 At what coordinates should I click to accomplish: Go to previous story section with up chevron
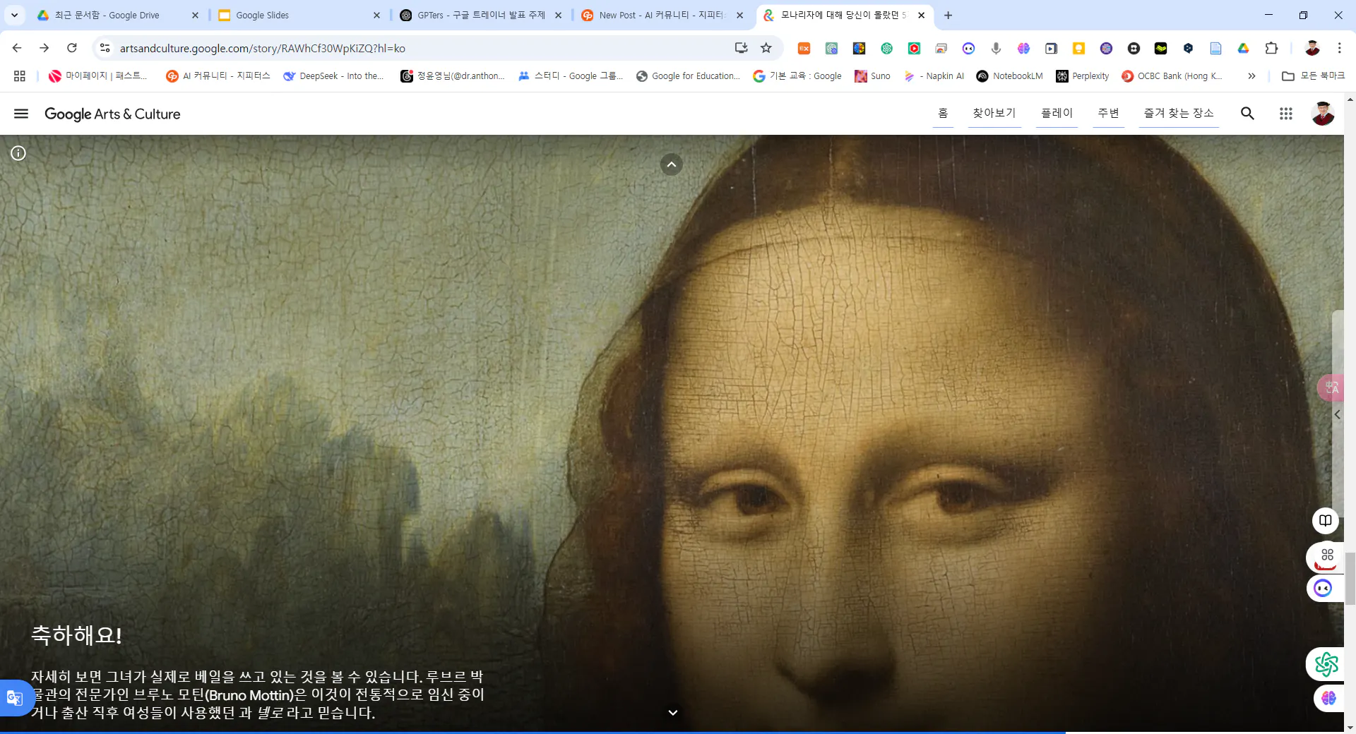(x=672, y=164)
